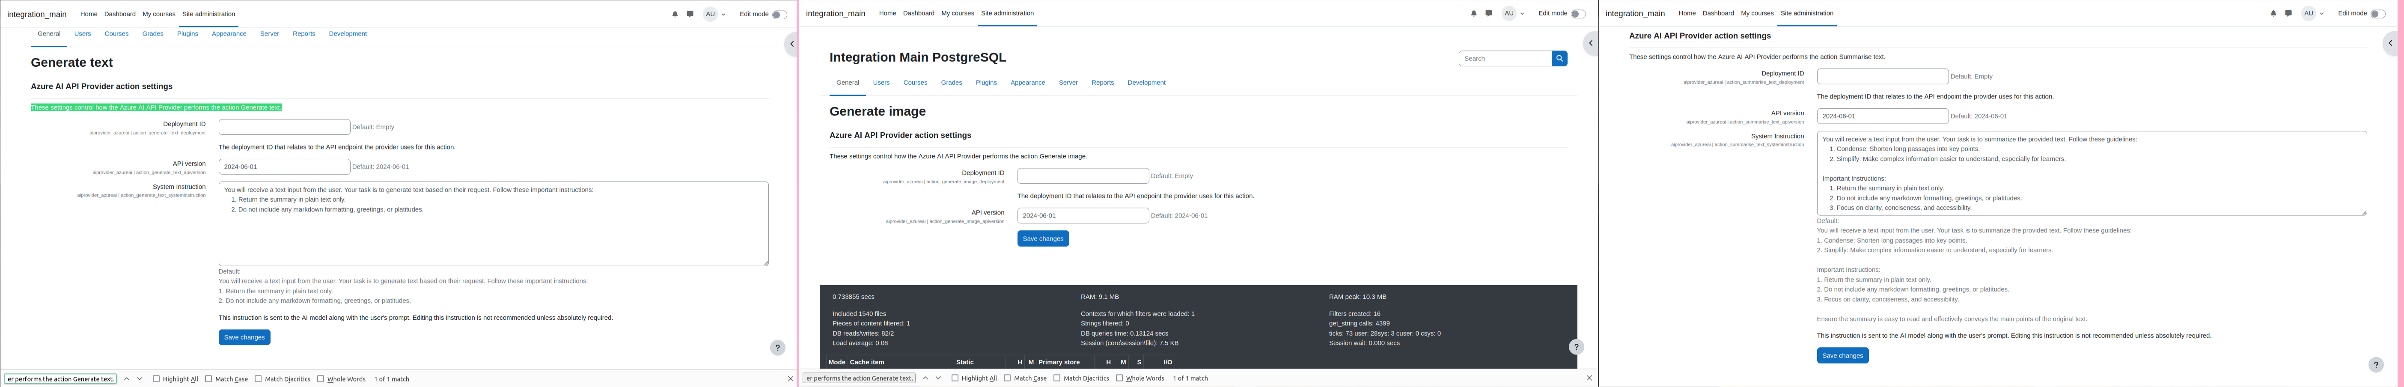Enable Match Case in middle find bar
The width and height of the screenshot is (2404, 387).
(1007, 378)
